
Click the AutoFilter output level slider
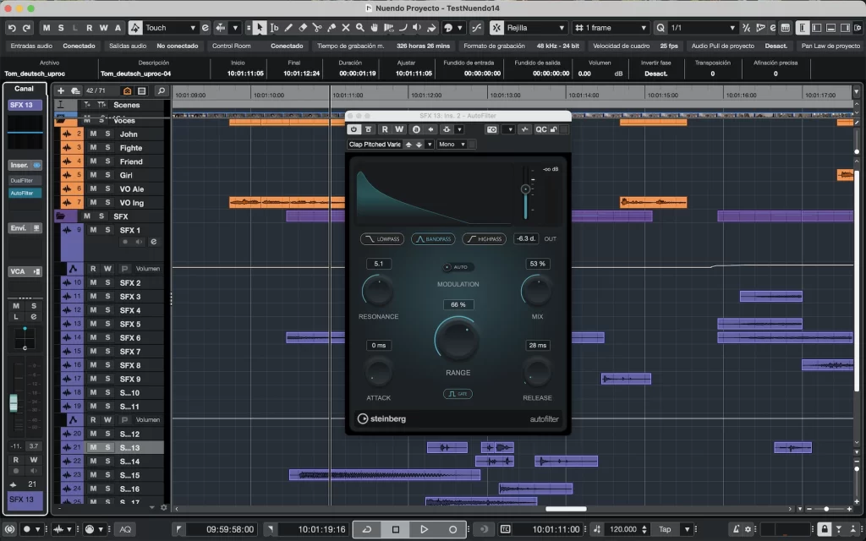pos(525,191)
